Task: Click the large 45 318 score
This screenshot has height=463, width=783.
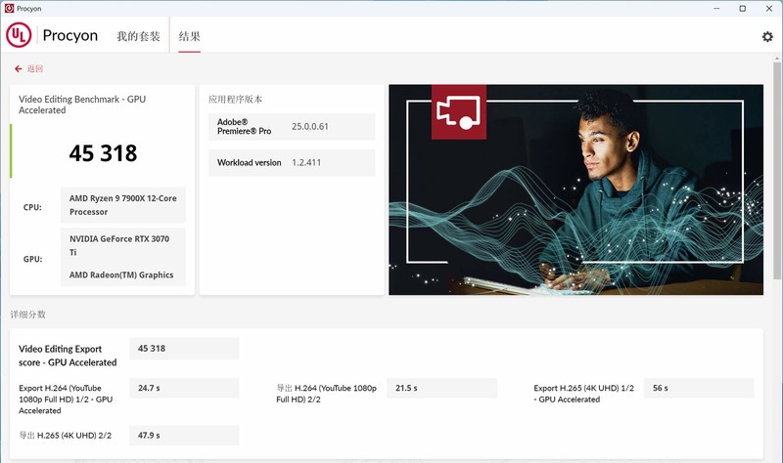Action: click(x=103, y=153)
